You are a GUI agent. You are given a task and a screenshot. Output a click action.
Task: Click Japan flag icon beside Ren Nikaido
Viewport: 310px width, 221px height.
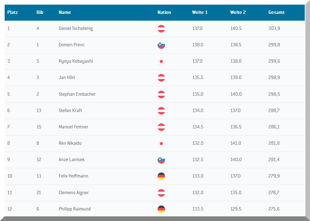point(161,144)
